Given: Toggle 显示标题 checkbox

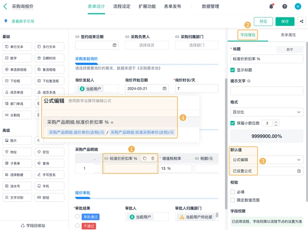Looking at the screenshot, I should pos(233,70).
